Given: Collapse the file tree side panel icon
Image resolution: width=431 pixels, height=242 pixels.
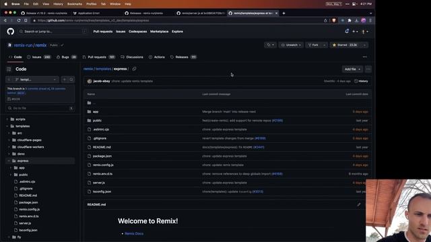Looking at the screenshot, I should coord(9,69).
